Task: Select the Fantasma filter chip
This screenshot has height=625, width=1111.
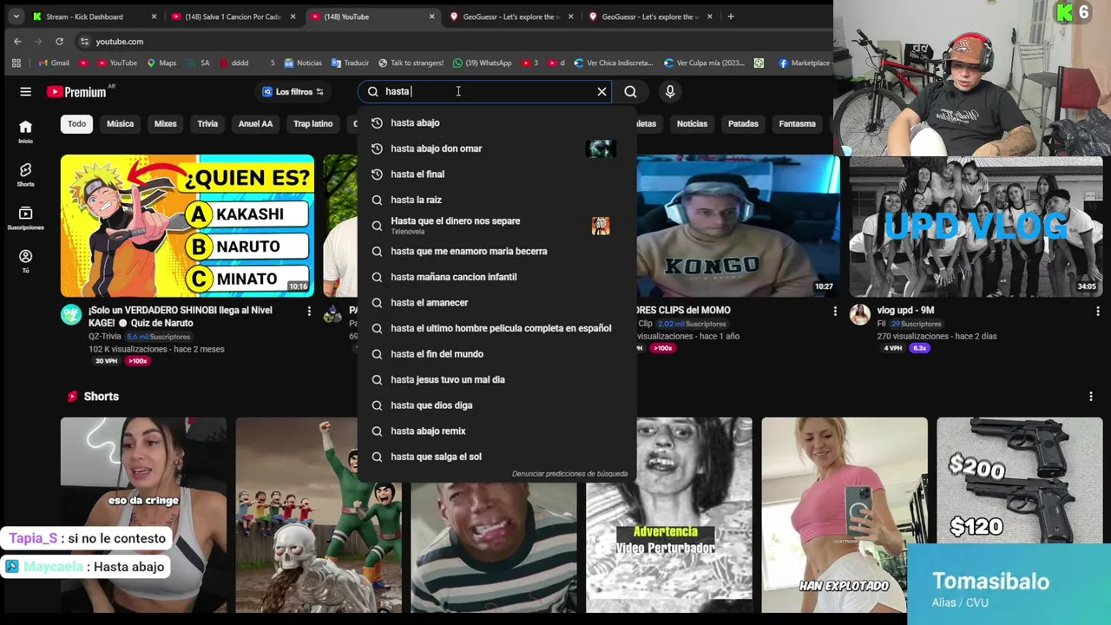Action: (797, 123)
